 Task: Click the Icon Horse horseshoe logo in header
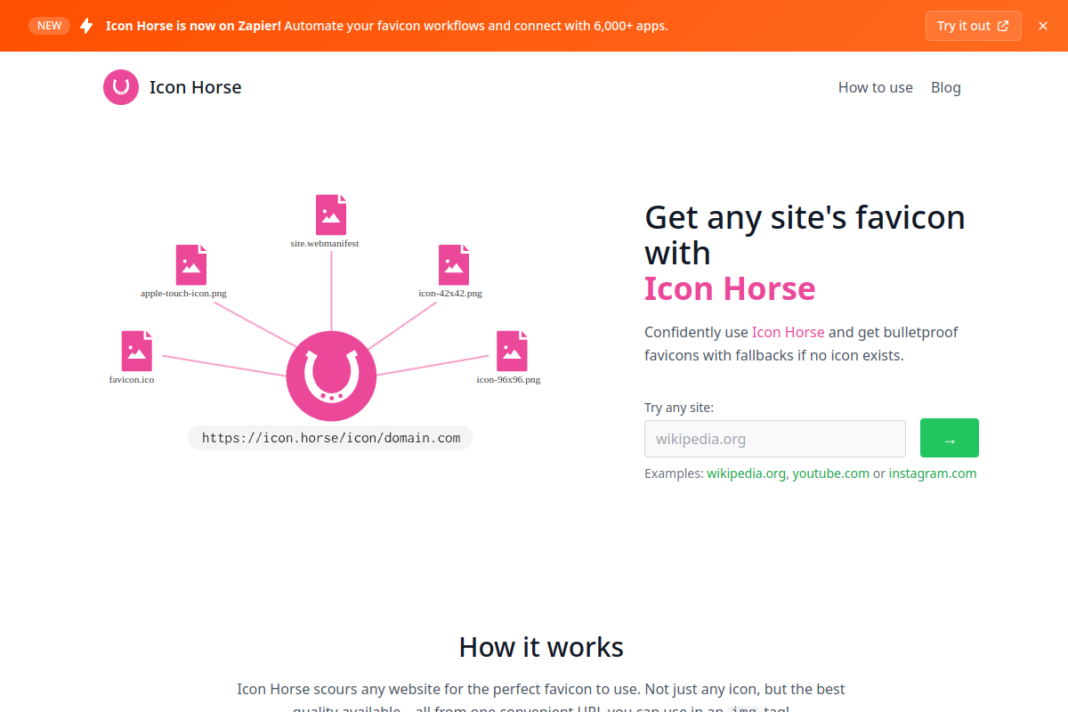121,87
